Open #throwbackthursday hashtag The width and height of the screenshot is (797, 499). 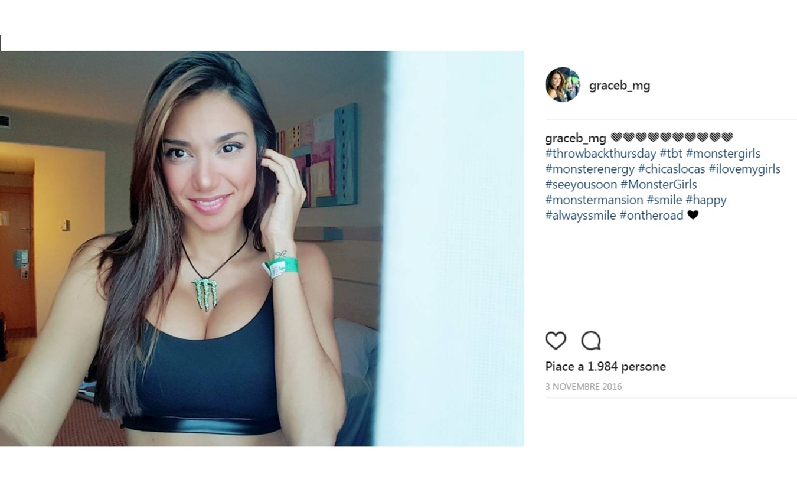pos(600,154)
